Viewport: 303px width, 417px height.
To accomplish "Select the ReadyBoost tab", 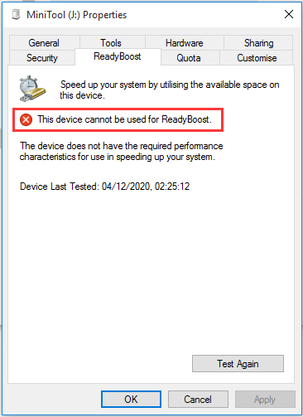I will point(118,56).
